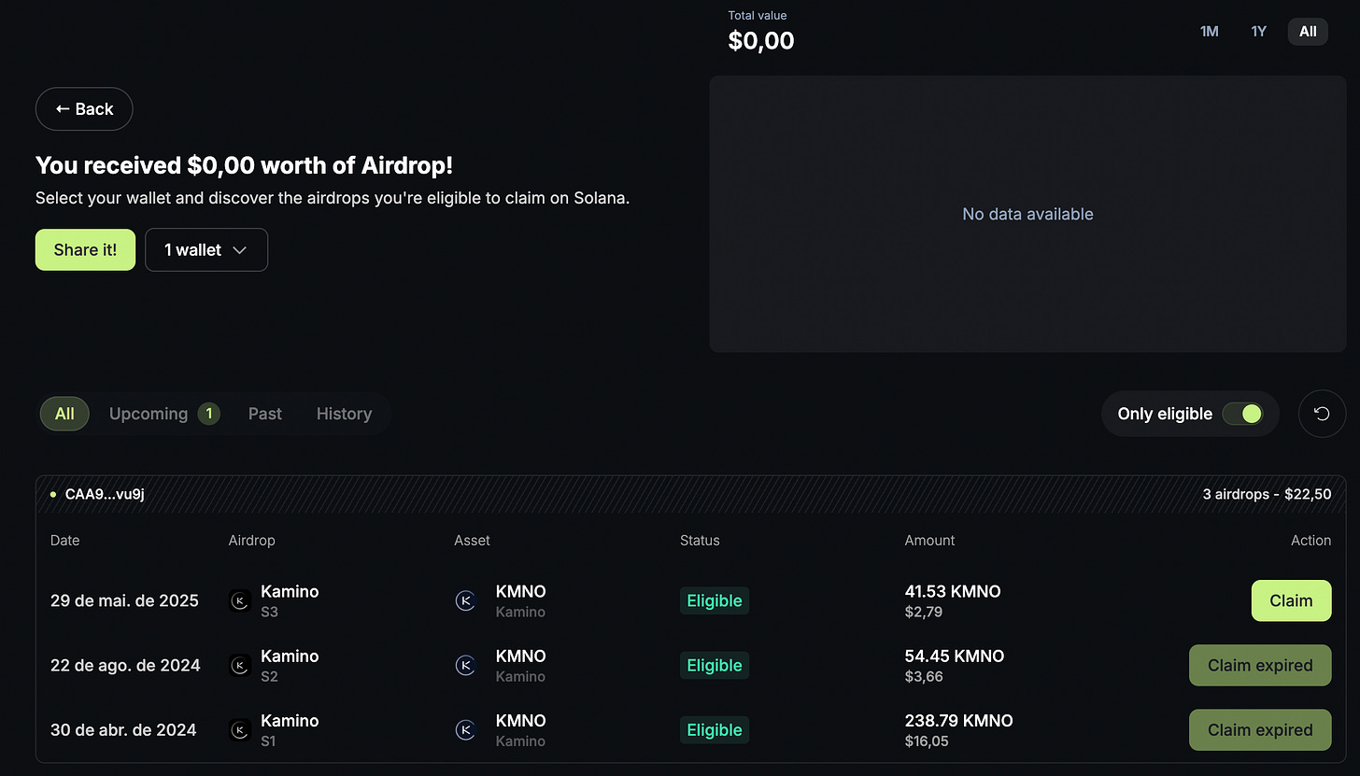This screenshot has height=776, width=1360.
Task: Click wallet address CAA9...vu9j header
Action: tap(104, 494)
